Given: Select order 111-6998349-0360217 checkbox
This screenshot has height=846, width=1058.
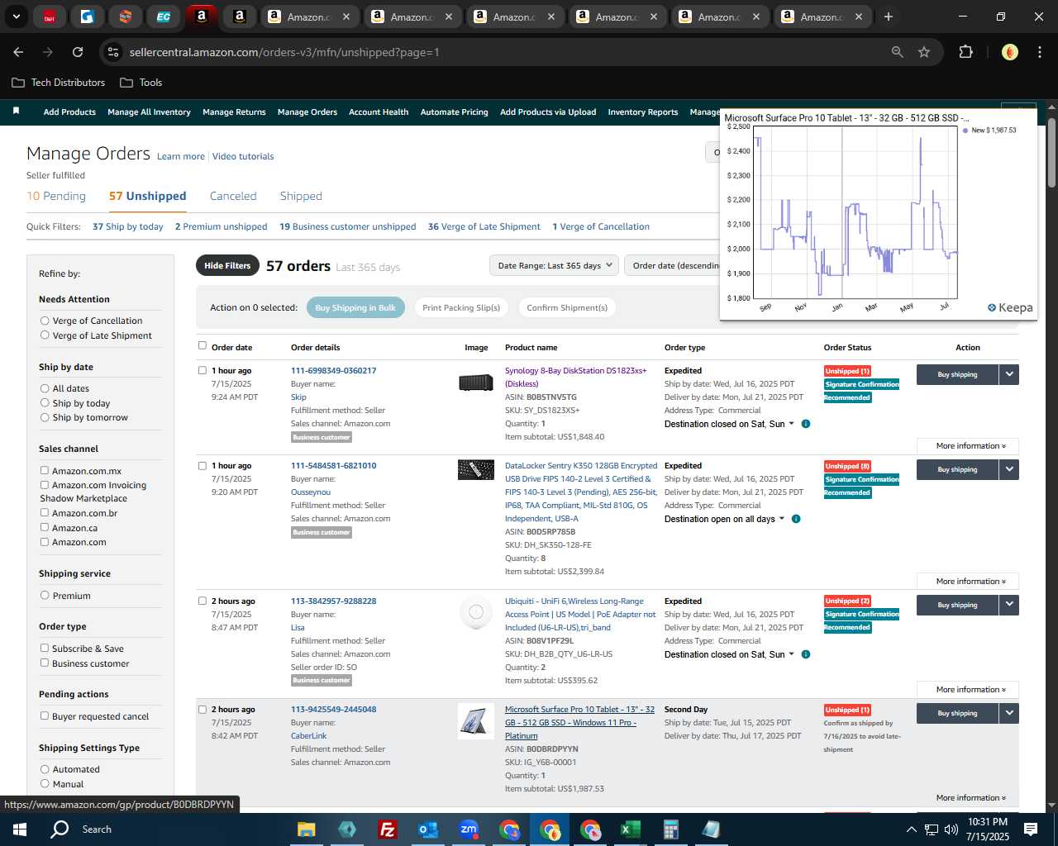Looking at the screenshot, I should [203, 370].
